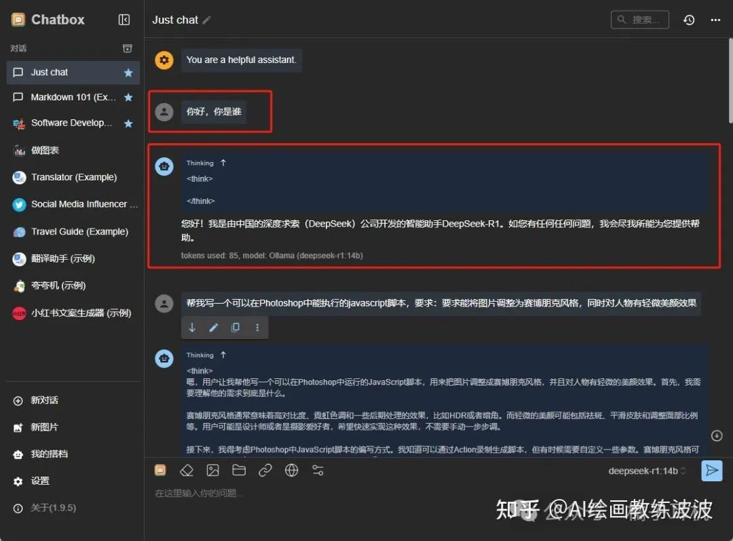The image size is (733, 541).
Task: Attach an image using the picture icon
Action: (212, 470)
